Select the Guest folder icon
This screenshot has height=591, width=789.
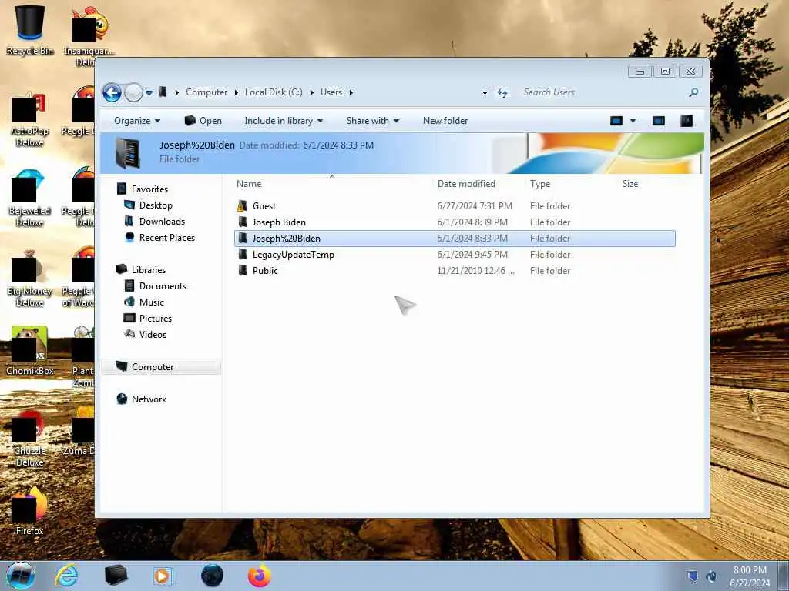243,205
